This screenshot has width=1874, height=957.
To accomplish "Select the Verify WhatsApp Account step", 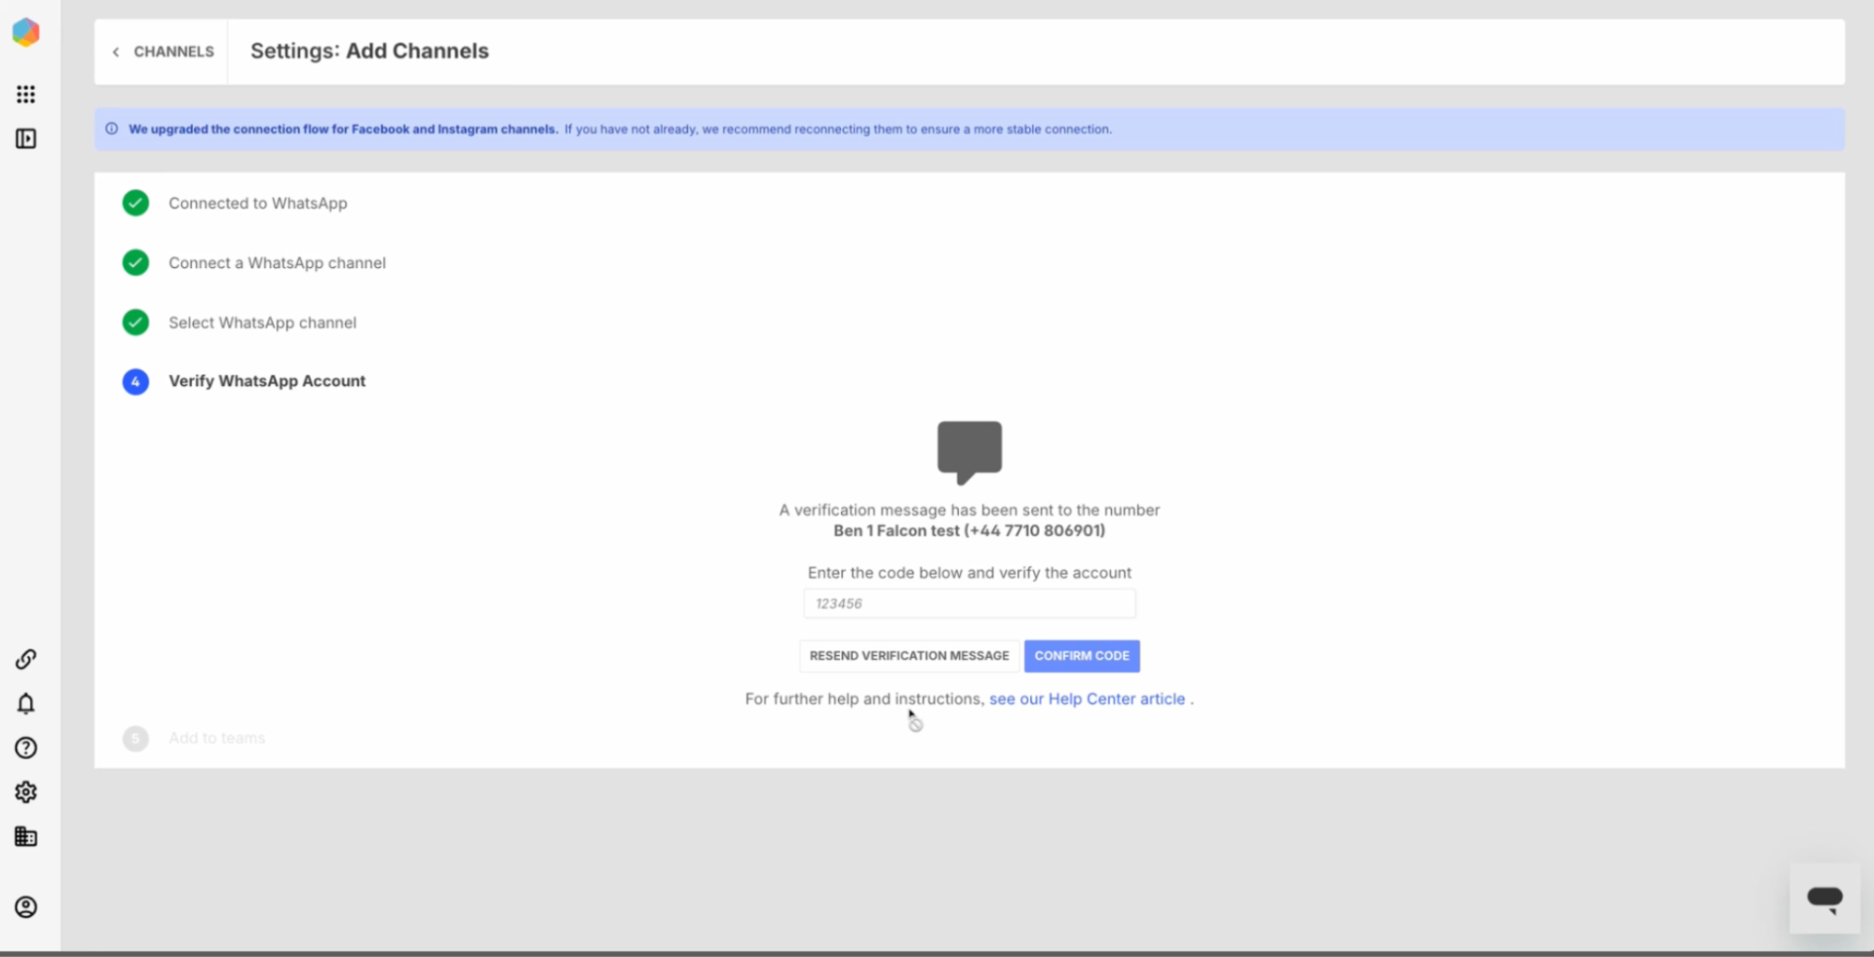I will (x=267, y=381).
